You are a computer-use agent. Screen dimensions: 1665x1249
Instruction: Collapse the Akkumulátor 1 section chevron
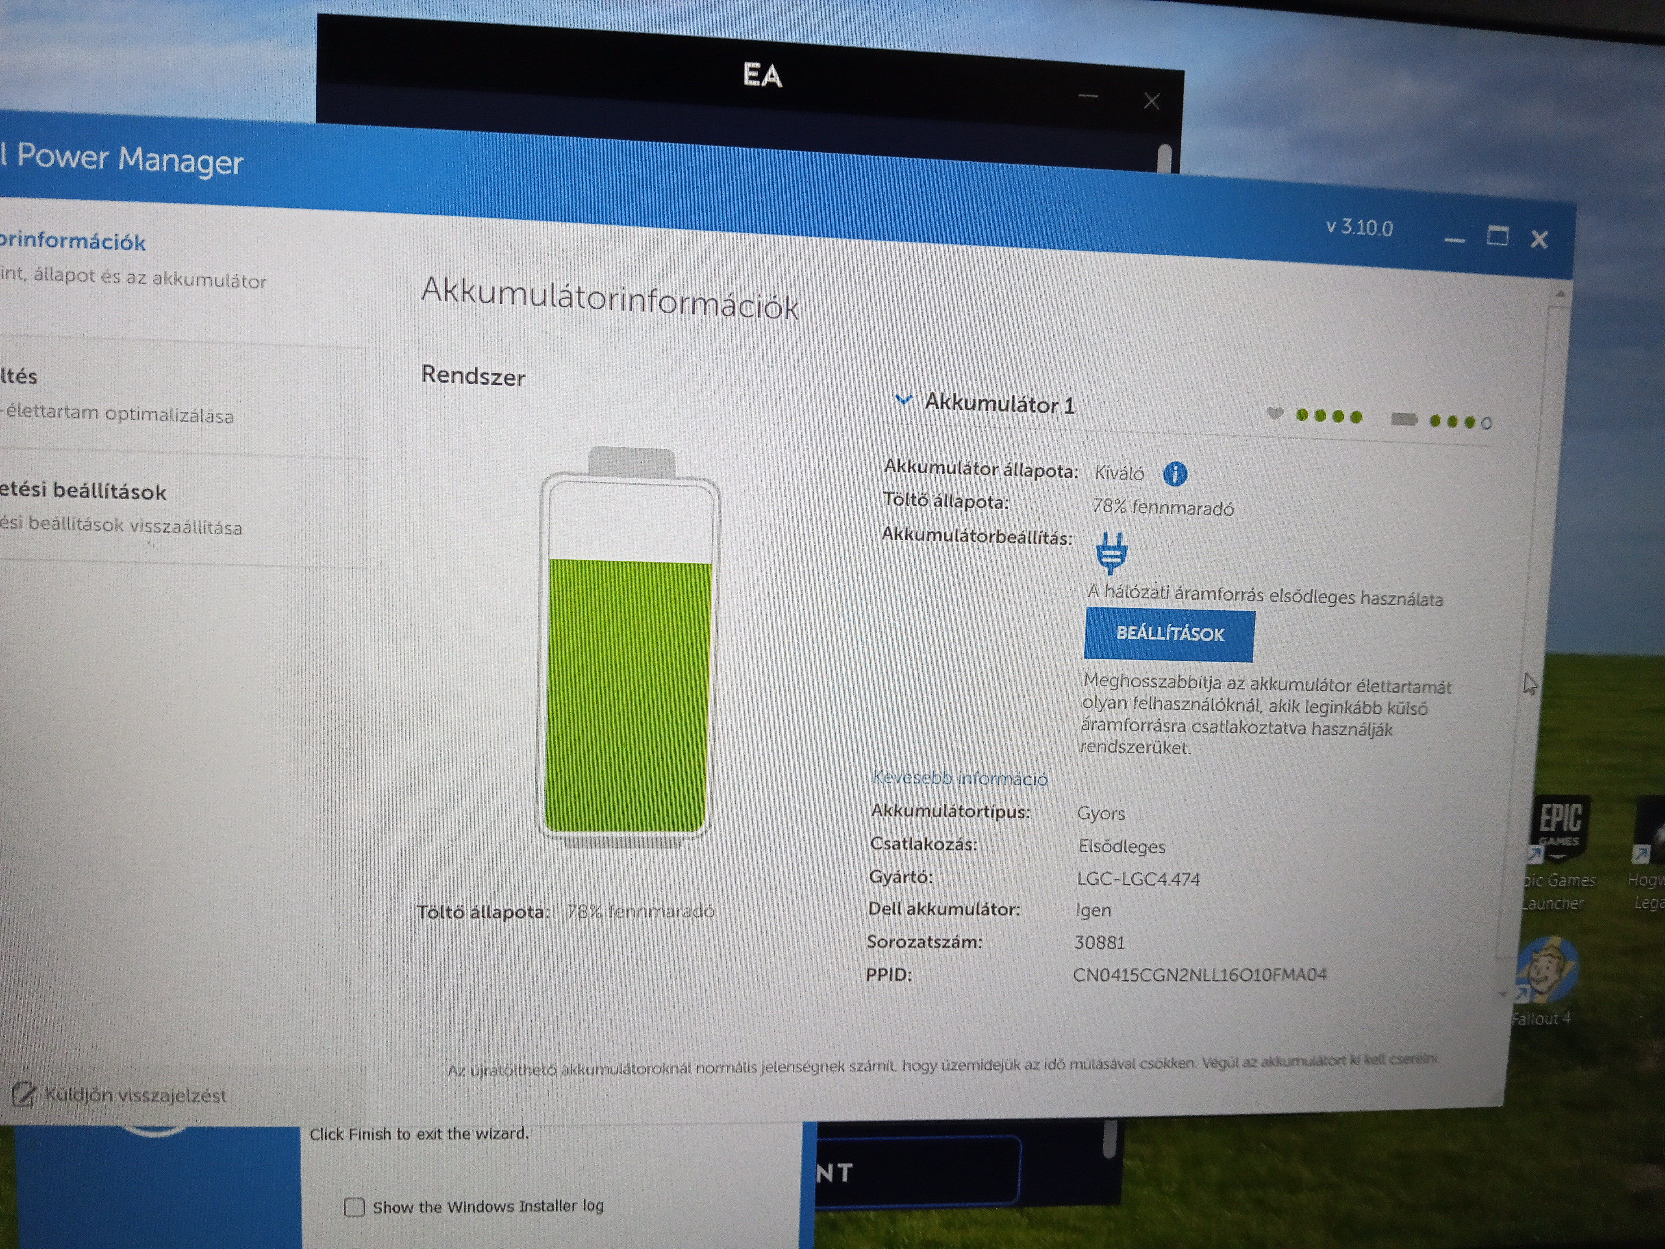tap(903, 400)
